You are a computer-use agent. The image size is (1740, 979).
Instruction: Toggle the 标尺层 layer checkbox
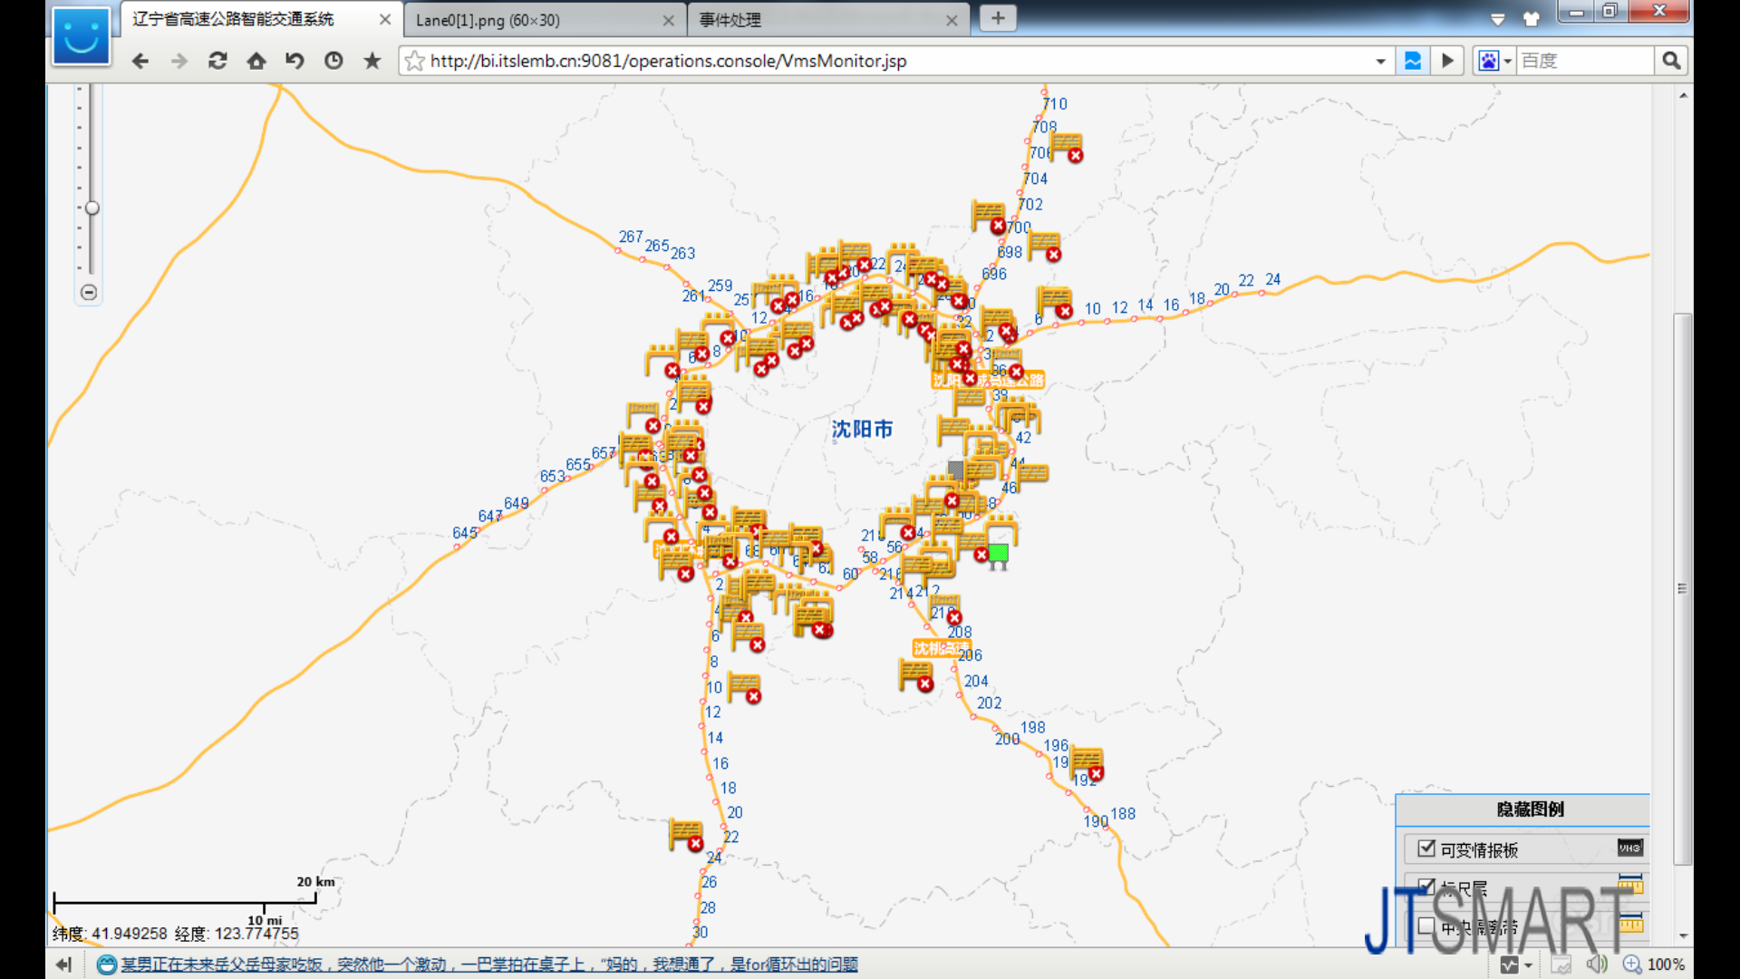(1426, 887)
